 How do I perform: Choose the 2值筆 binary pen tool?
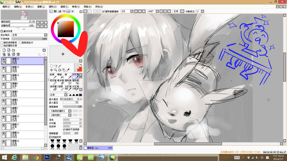point(61,88)
